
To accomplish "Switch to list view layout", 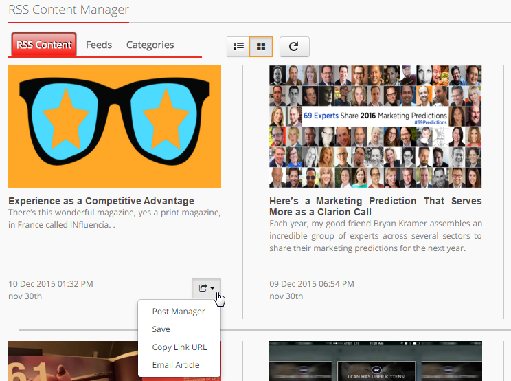I will tap(238, 47).
